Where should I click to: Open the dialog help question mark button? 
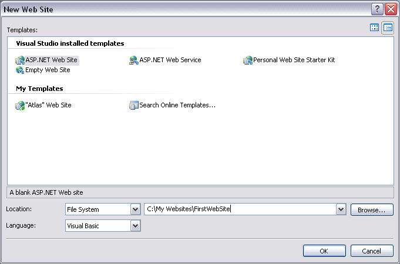(377, 9)
